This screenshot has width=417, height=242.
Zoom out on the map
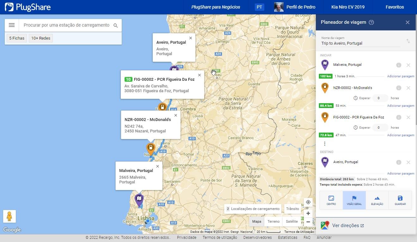pyautogui.click(x=308, y=222)
